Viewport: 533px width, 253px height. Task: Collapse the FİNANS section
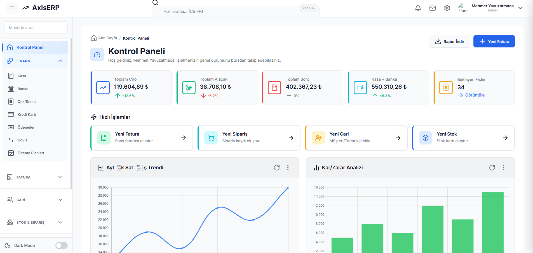(x=35, y=61)
